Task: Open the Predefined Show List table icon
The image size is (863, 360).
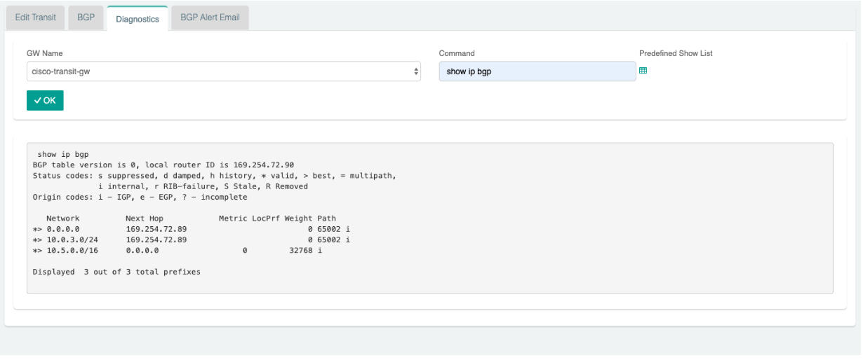Action: click(x=643, y=71)
